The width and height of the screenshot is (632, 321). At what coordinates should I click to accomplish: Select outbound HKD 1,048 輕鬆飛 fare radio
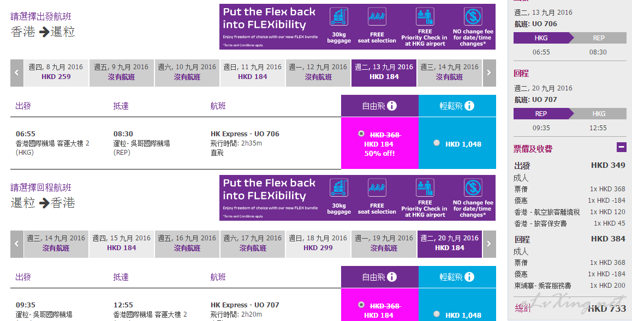pyautogui.click(x=437, y=143)
